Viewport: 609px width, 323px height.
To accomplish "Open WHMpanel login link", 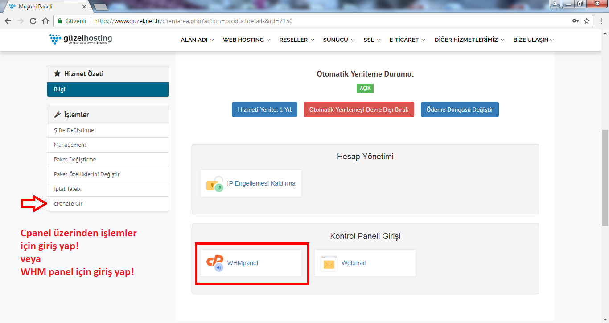I will click(251, 263).
